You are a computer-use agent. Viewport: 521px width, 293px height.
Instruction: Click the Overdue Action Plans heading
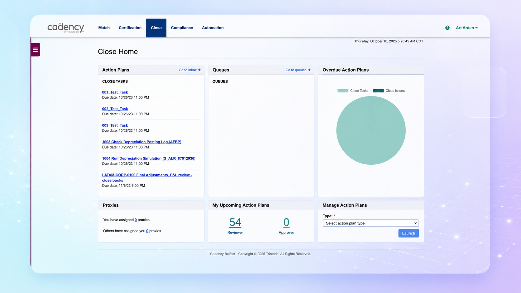coord(346,70)
